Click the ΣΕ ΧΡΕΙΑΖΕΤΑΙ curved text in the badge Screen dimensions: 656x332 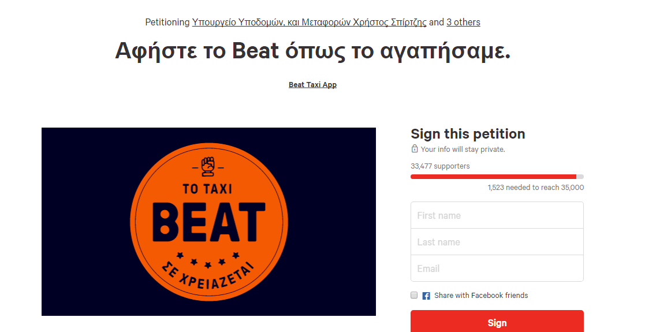[208, 275]
